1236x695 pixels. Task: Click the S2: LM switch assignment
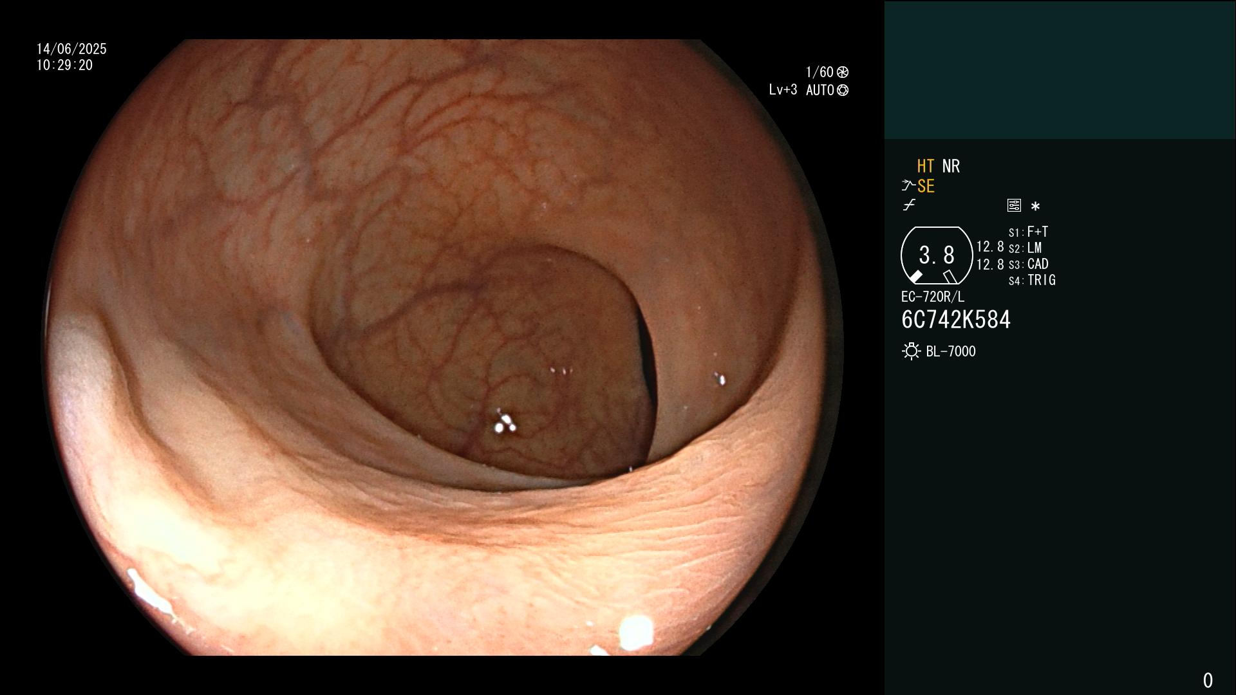1025,248
